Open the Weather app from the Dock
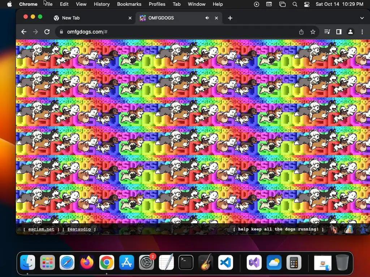 click(274, 263)
